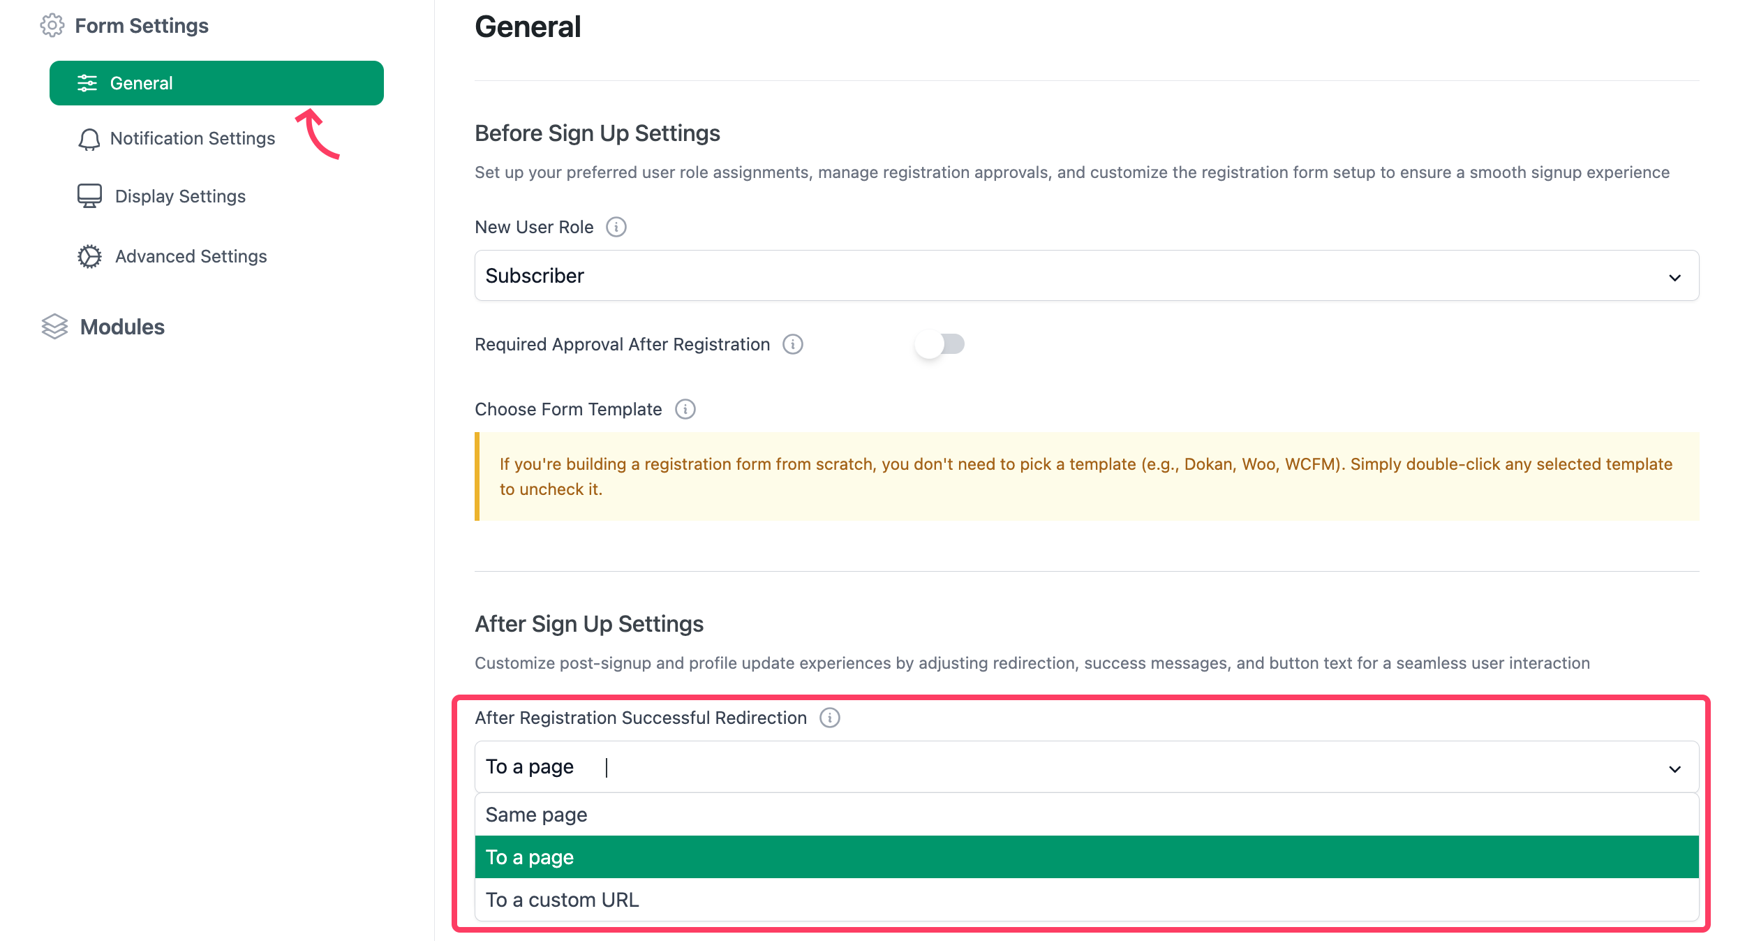The width and height of the screenshot is (1738, 941).
Task: Show info for Required Approval After Registration
Action: pos(793,344)
